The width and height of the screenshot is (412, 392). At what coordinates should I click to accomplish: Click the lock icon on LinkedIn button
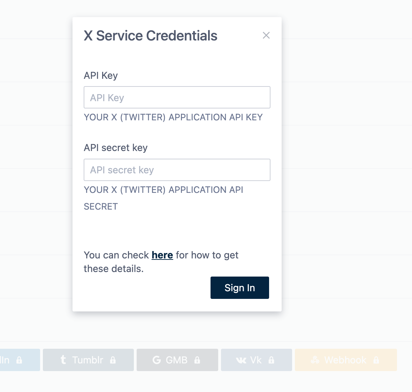(19, 360)
